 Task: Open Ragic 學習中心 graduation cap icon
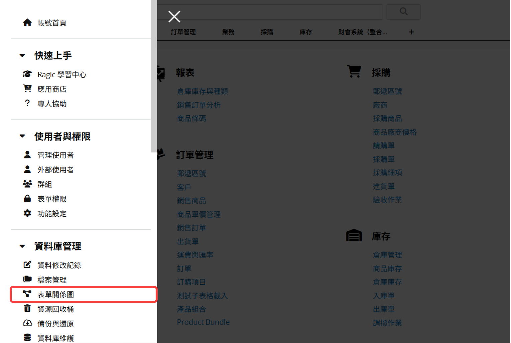pos(27,74)
